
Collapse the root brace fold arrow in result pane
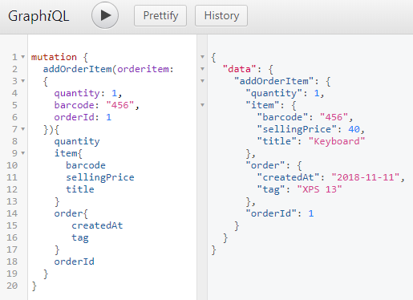tap(203, 57)
